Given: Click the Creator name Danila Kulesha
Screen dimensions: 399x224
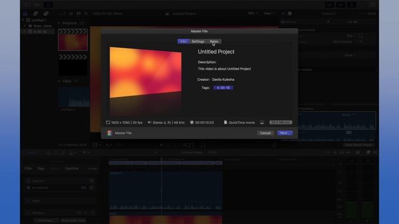Looking at the screenshot, I should pos(223,80).
